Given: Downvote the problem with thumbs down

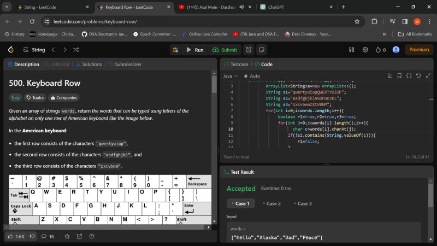Looking at the screenshot, I should (32, 236).
